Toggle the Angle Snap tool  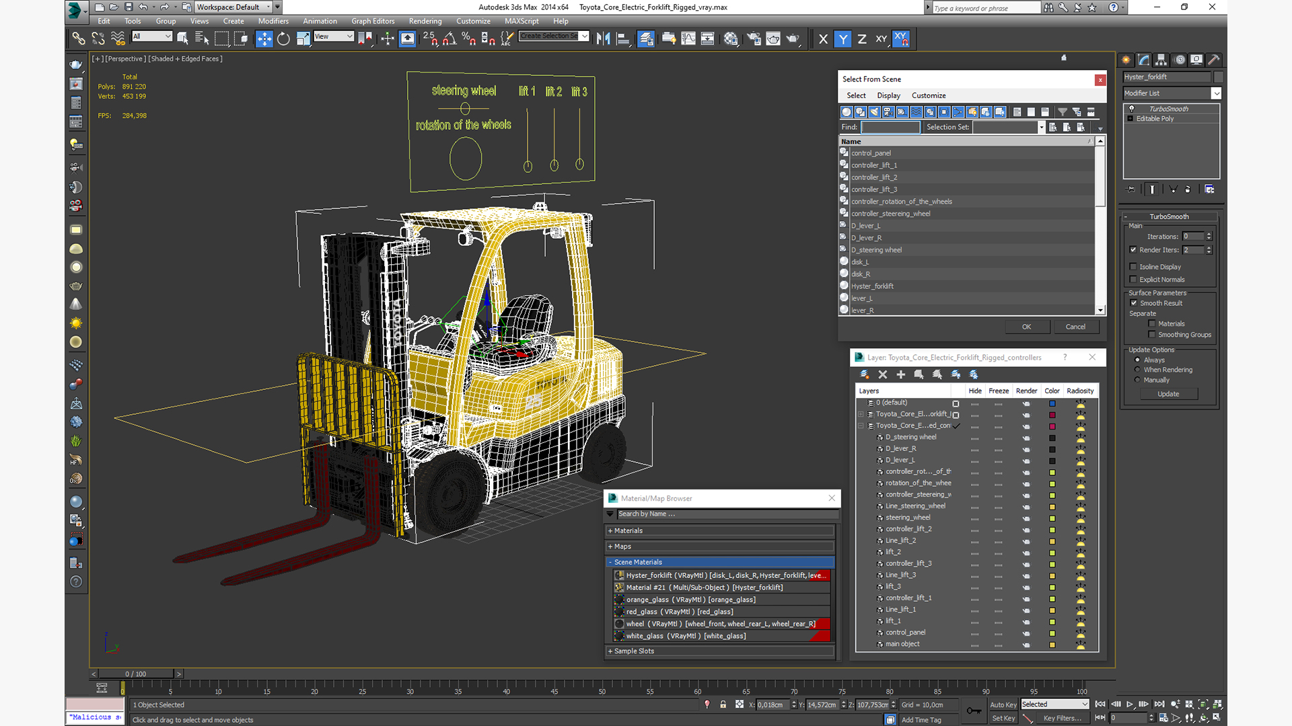[x=450, y=39]
